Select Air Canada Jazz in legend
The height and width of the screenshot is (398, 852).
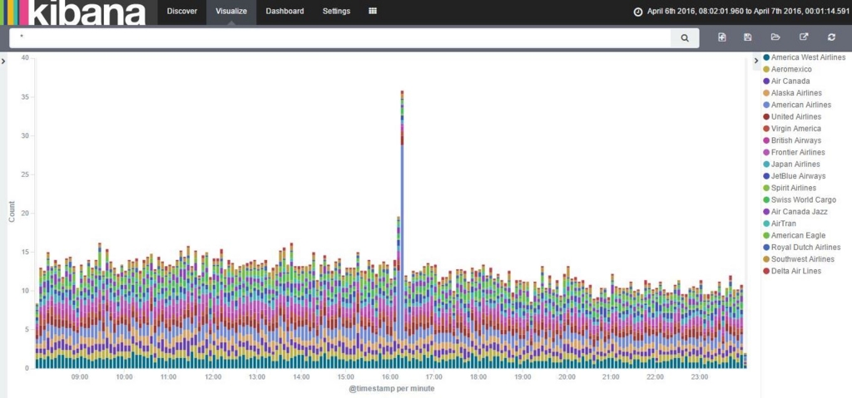point(800,212)
